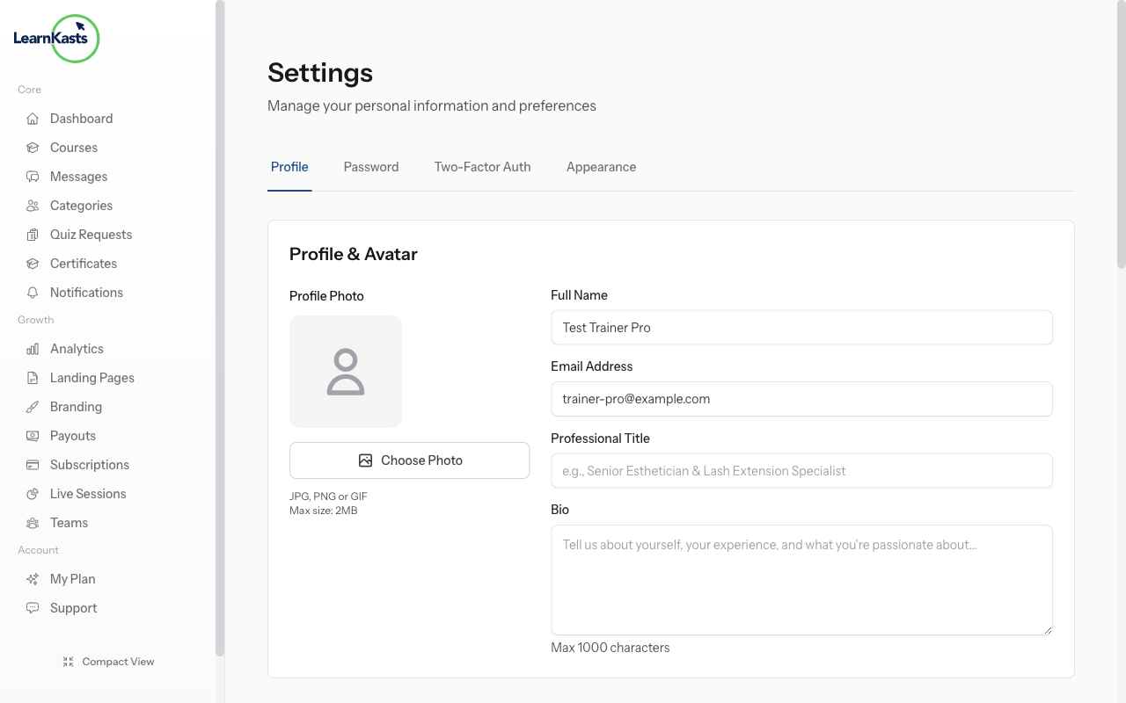View Payouts
1126x703 pixels.
[x=72, y=435]
